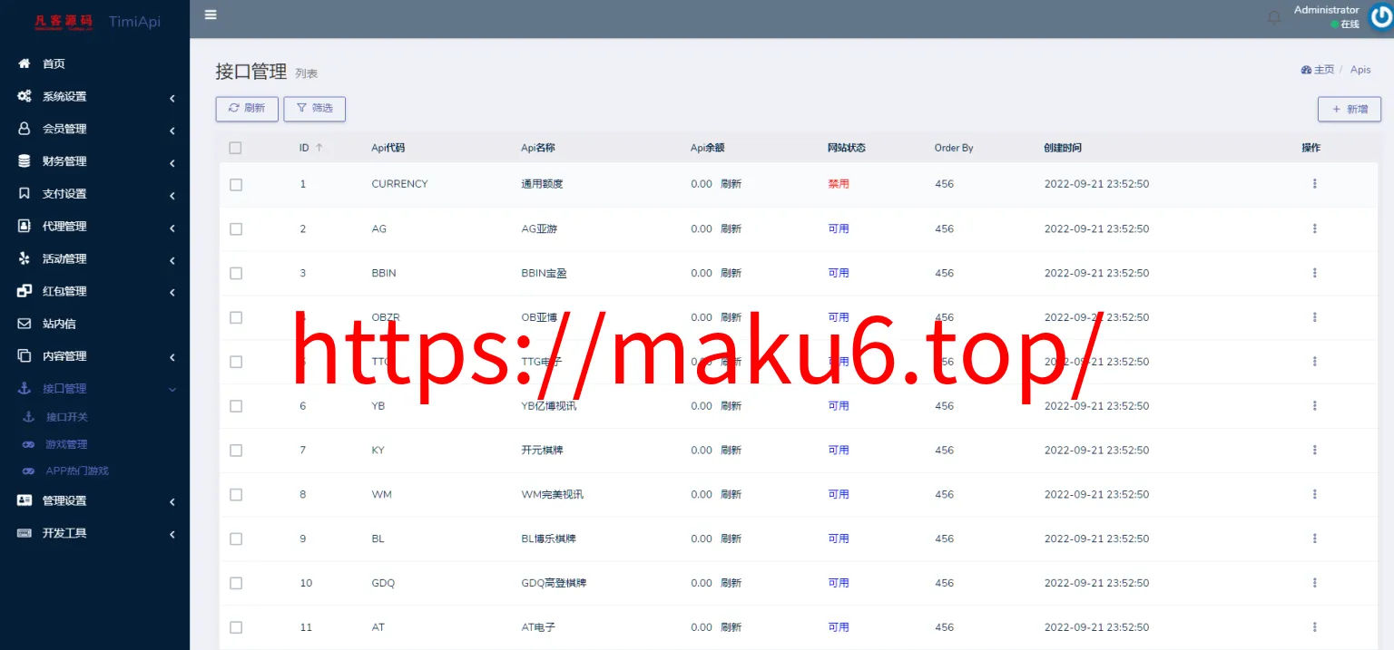The image size is (1394, 650).
Task: Tick the checkbox for the AG row
Action: (x=236, y=229)
